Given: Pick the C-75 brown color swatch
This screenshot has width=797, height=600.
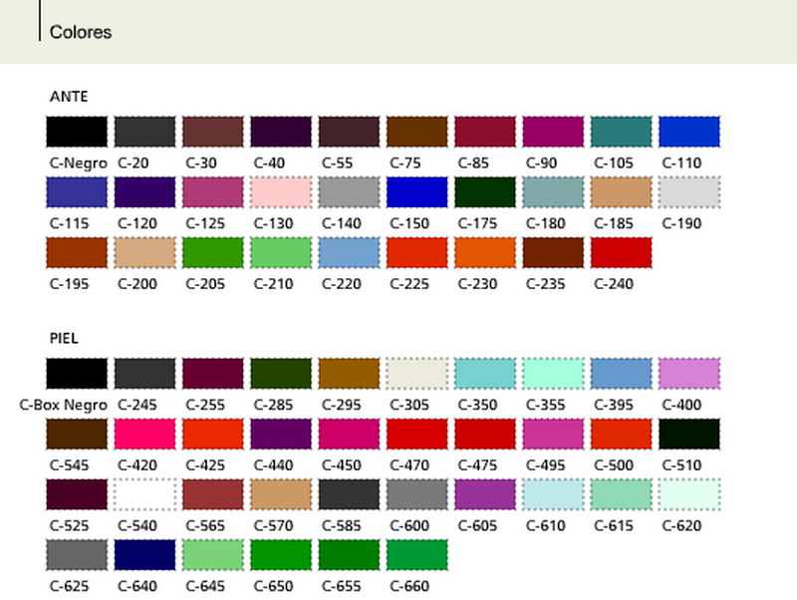Looking at the screenshot, I should [416, 132].
